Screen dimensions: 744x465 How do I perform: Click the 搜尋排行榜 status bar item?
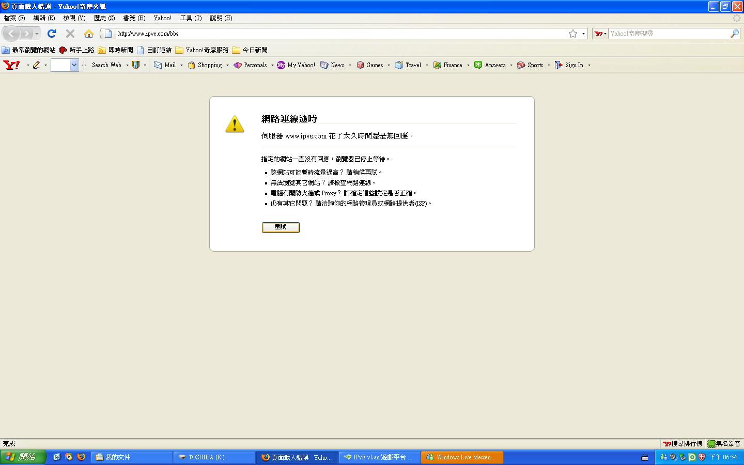click(x=683, y=444)
